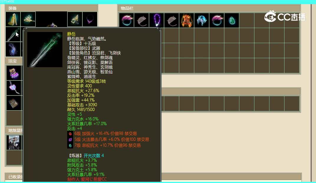
Task: Click the green line 反击 +4
Action: click(x=75, y=128)
